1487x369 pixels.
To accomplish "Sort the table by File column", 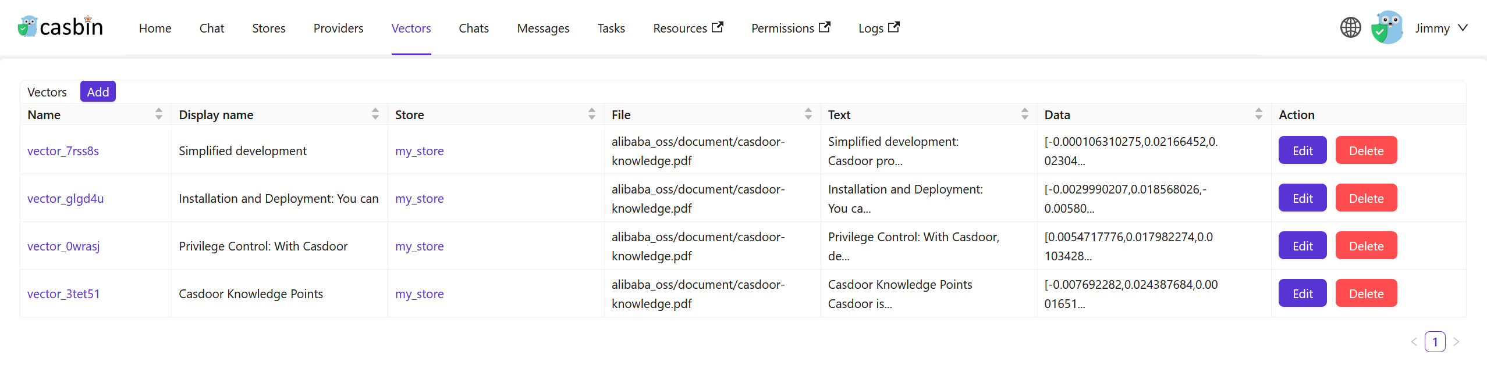I will [x=808, y=114].
